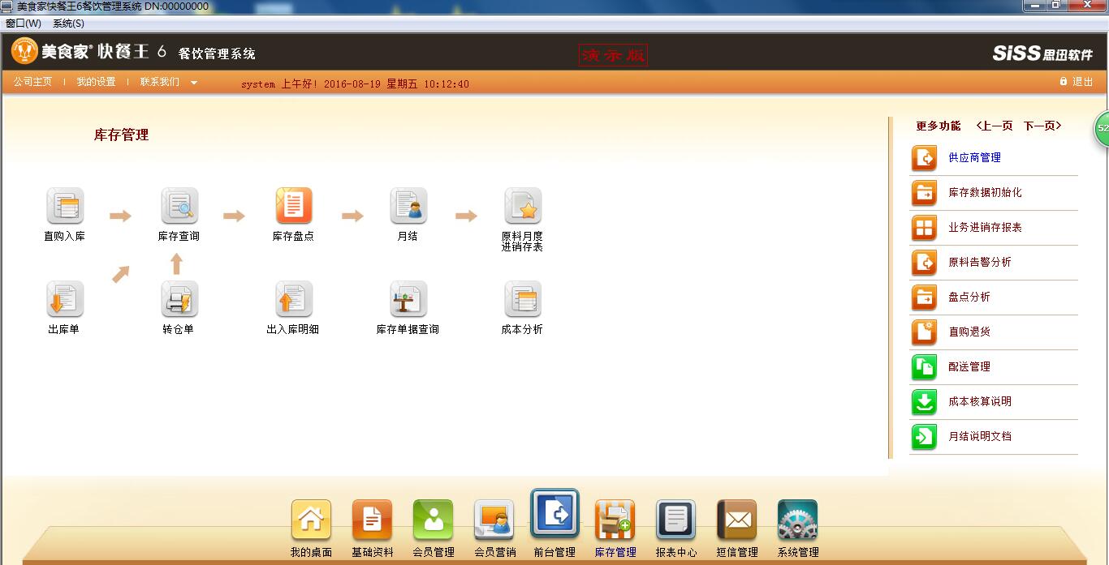Go to 我的桌面 home dock icon
Image resolution: width=1109 pixels, height=565 pixels.
point(311,520)
